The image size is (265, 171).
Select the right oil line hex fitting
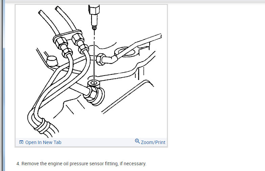pos(78,39)
